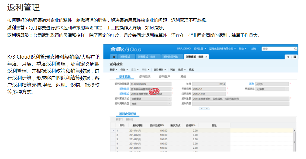306x159 pixels.
Task: Click the 退出 button in toolbar
Action: (x=191, y=69)
